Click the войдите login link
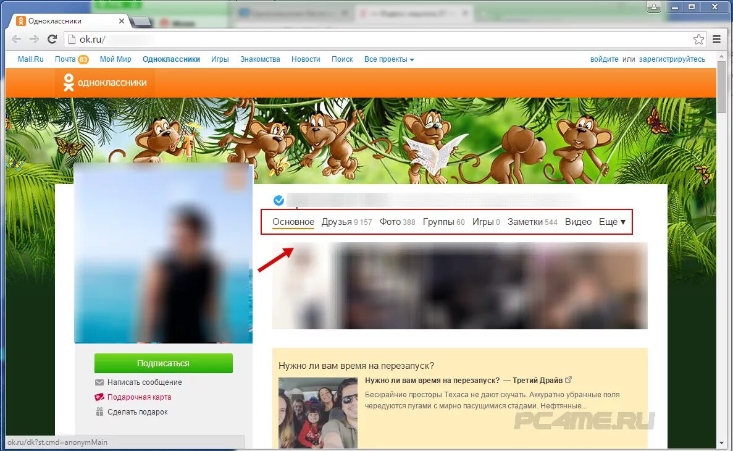 [604, 59]
